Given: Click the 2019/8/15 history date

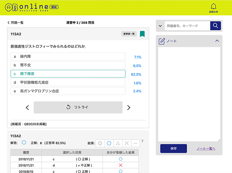Looking at the screenshot, I should pos(26,172).
